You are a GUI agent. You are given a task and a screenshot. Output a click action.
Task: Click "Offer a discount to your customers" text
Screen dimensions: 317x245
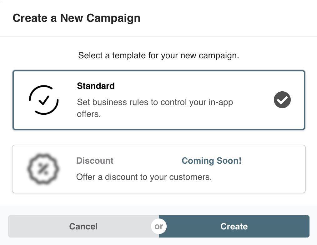point(144,177)
